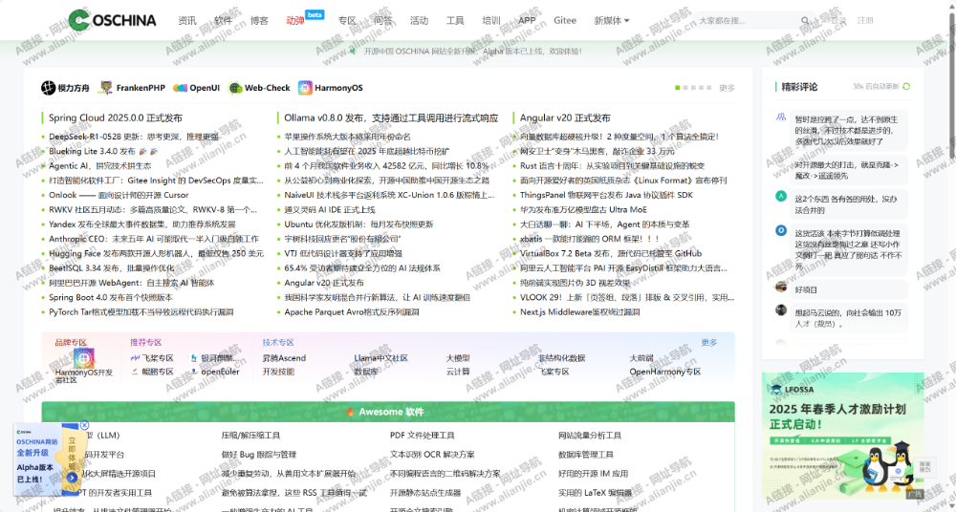Open the Blueking Lite 3.4.0 发布 item
The height and width of the screenshot is (512, 956).
(x=103, y=151)
